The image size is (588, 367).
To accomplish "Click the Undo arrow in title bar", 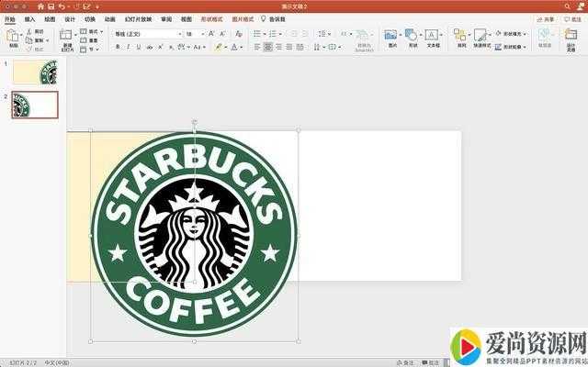I will [x=62, y=6].
